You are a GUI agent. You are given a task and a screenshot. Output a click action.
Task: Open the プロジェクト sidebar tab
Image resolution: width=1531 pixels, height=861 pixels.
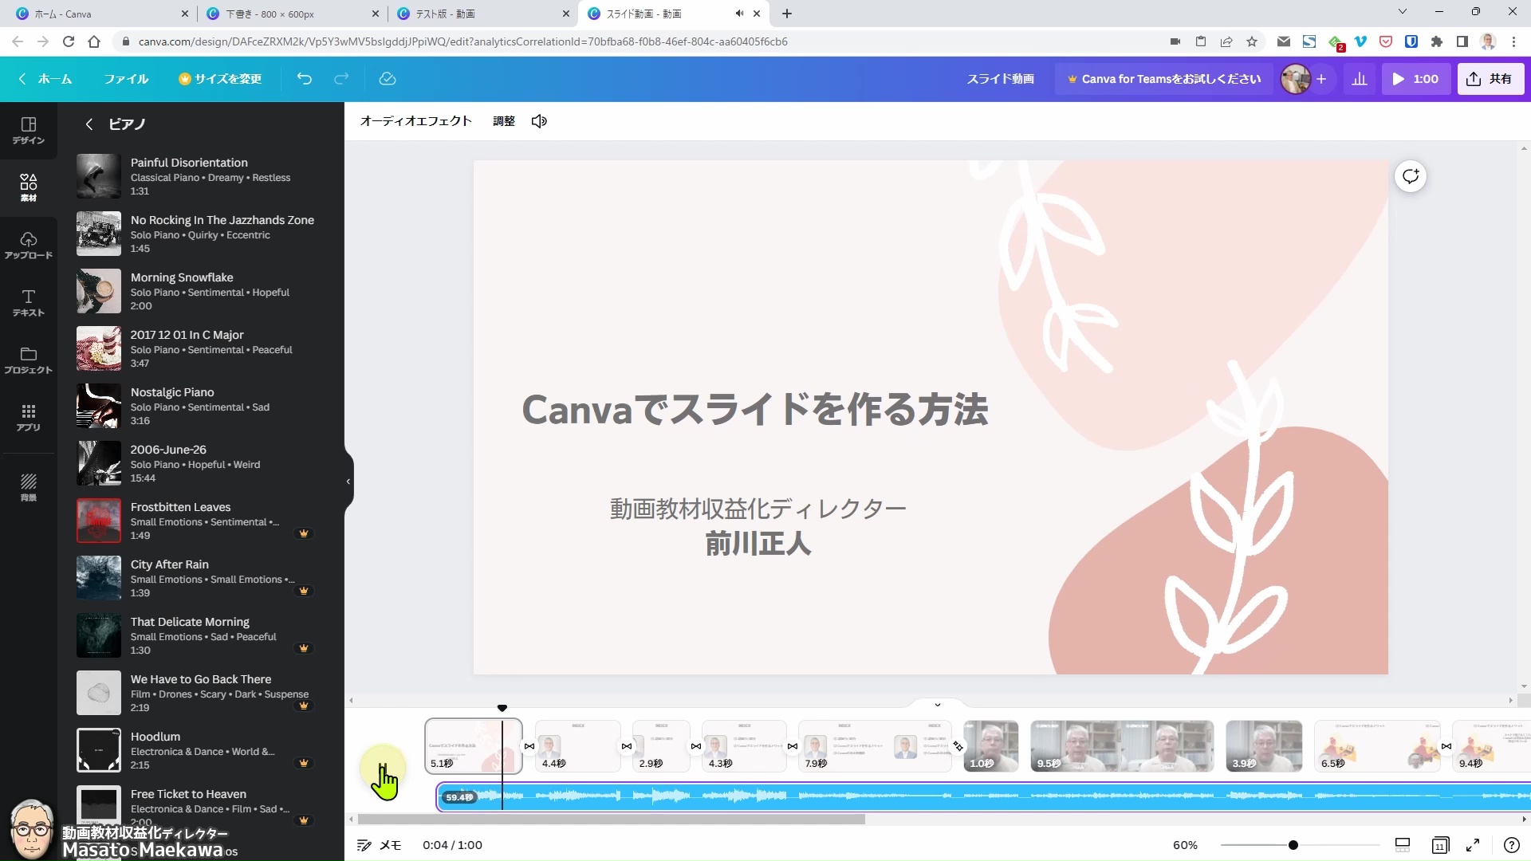[x=29, y=360]
